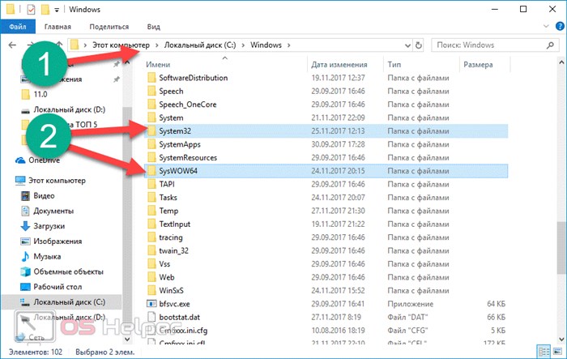The height and width of the screenshot is (359, 567).
Task: Select Локальный диск (C:) in address path
Action: tap(200, 45)
